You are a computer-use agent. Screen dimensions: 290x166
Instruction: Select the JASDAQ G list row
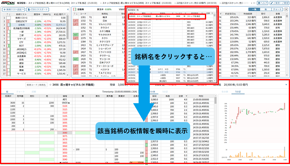coord(34,53)
